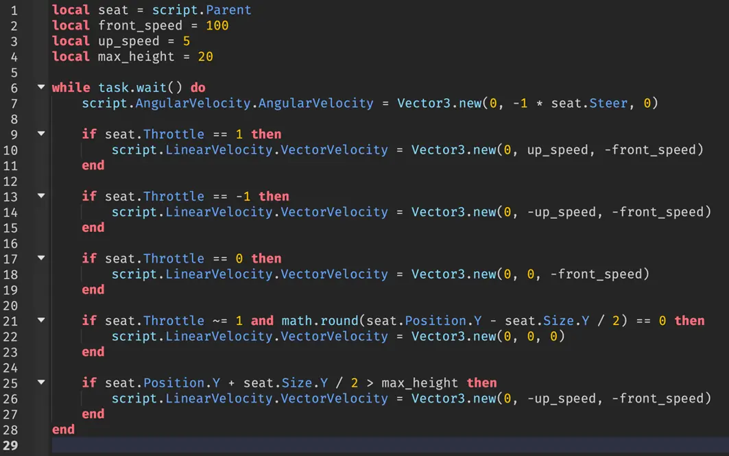Fold the max_height check if block
Image resolution: width=729 pixels, height=456 pixels.
click(41, 383)
